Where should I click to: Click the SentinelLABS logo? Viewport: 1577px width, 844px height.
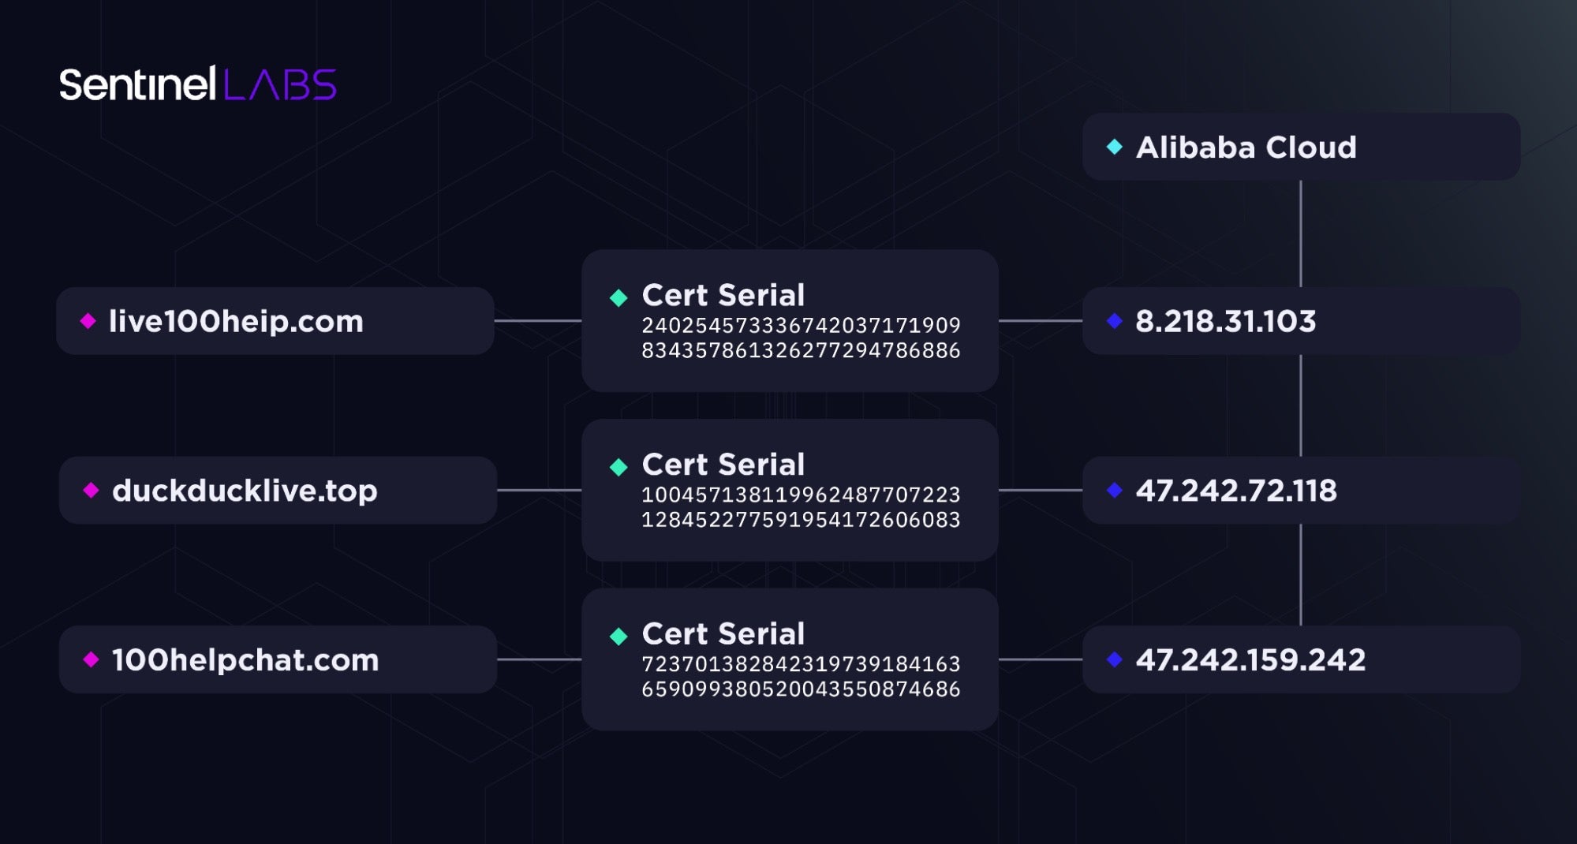click(197, 84)
